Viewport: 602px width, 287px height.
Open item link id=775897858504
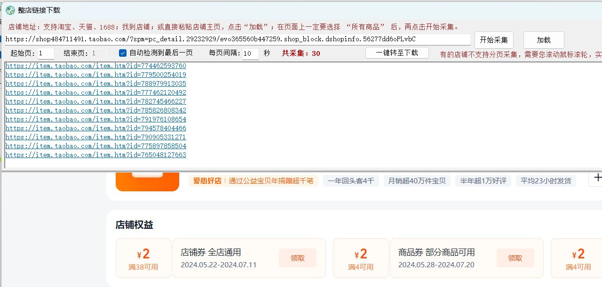(96, 146)
